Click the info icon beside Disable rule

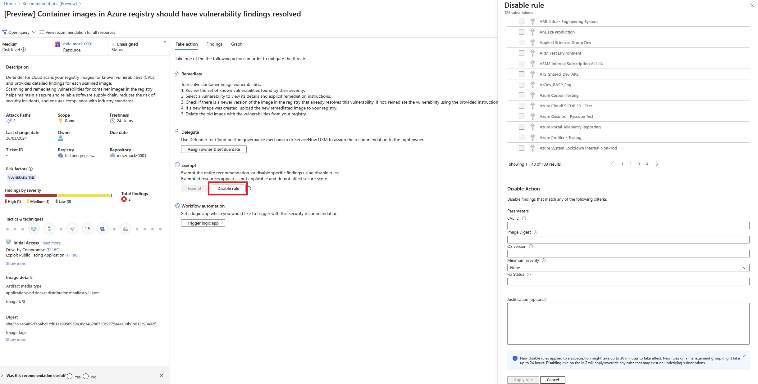249,188
